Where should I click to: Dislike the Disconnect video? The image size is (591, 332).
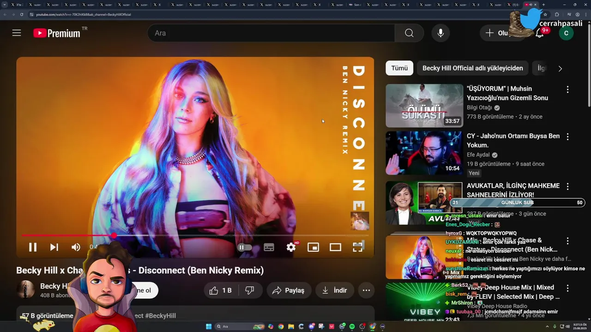[250, 290]
